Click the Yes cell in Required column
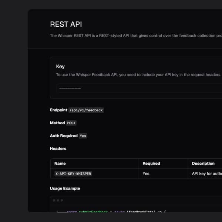Screen dimensions: 222x222 click(x=146, y=174)
